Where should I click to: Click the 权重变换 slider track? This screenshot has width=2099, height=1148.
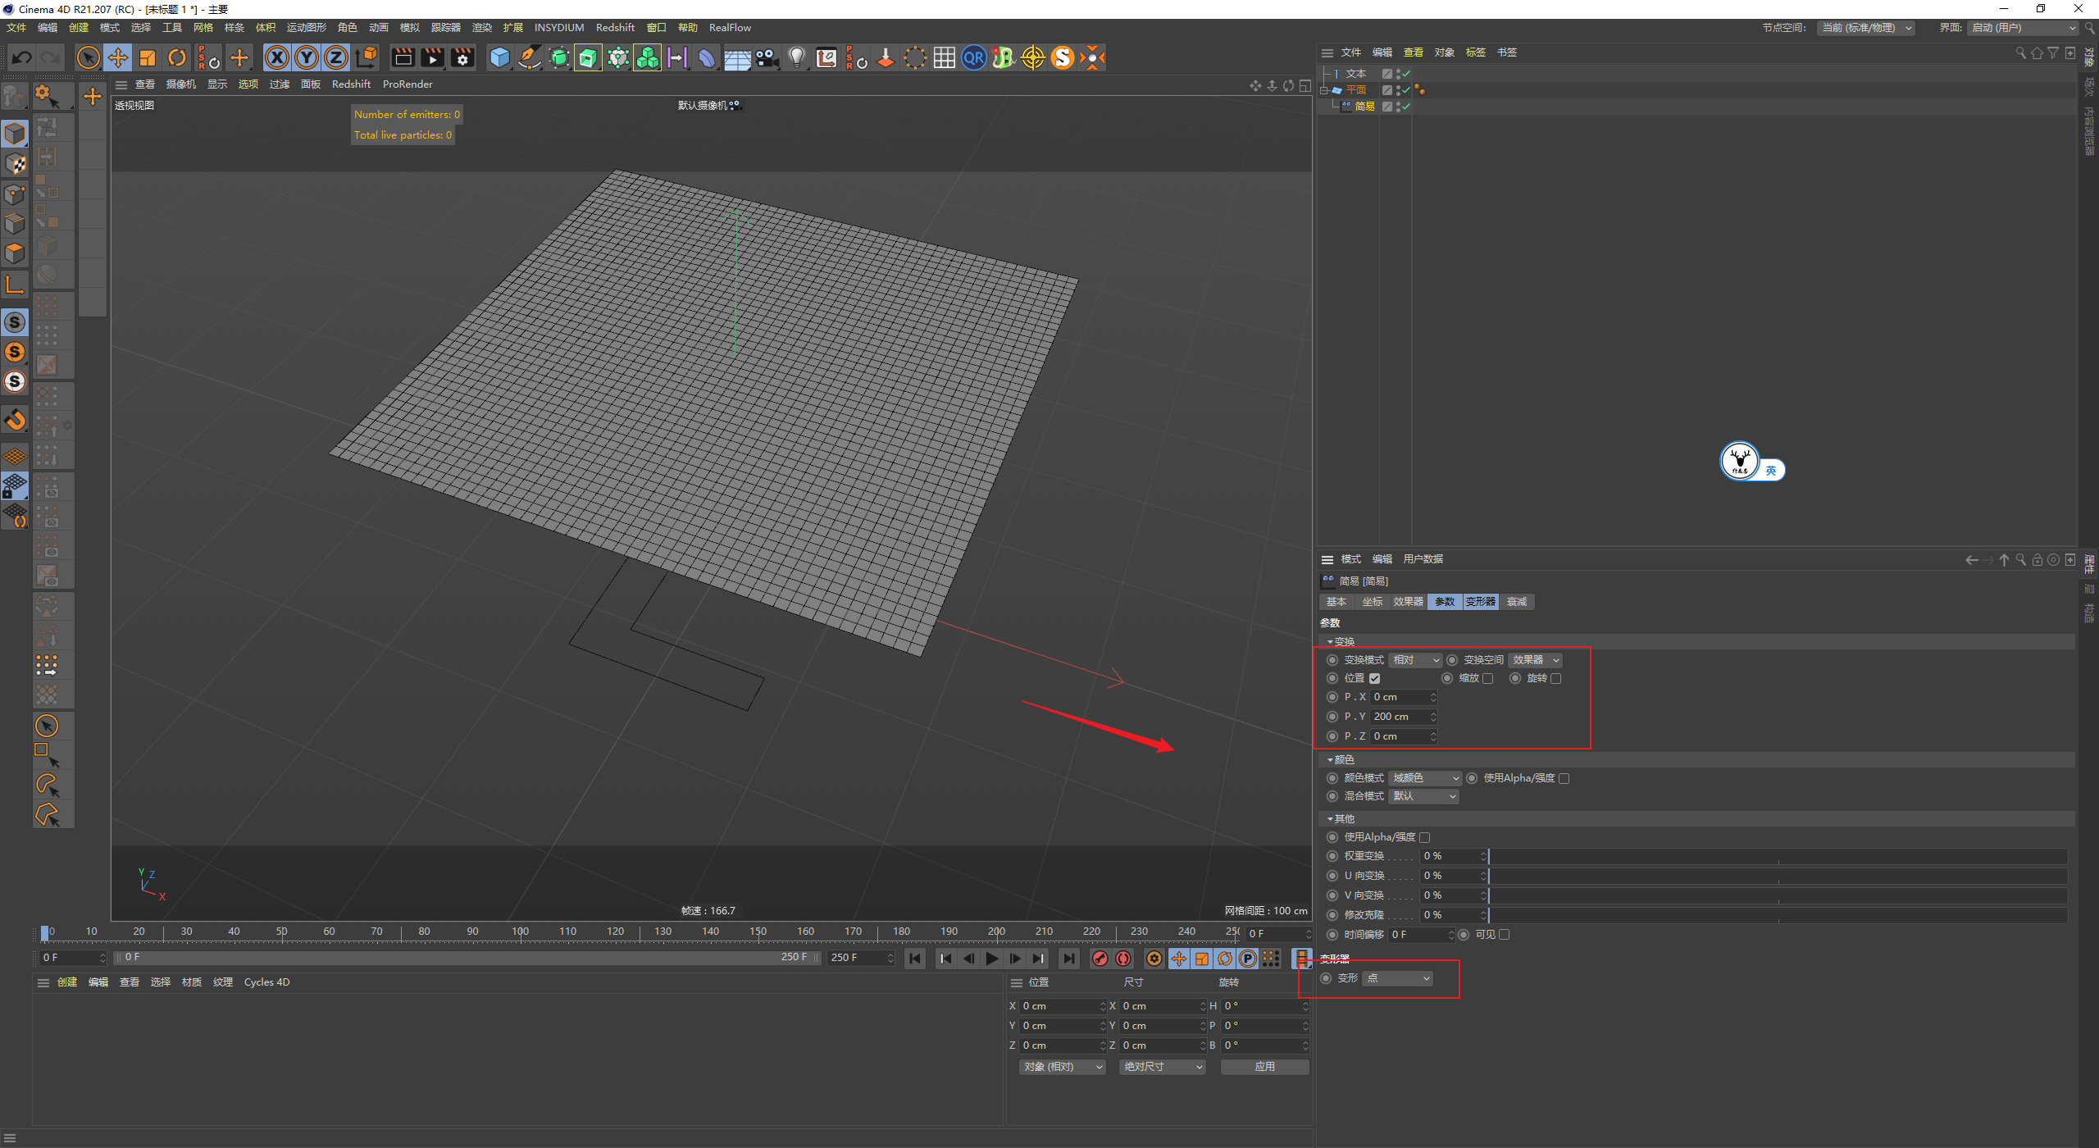tap(1778, 856)
